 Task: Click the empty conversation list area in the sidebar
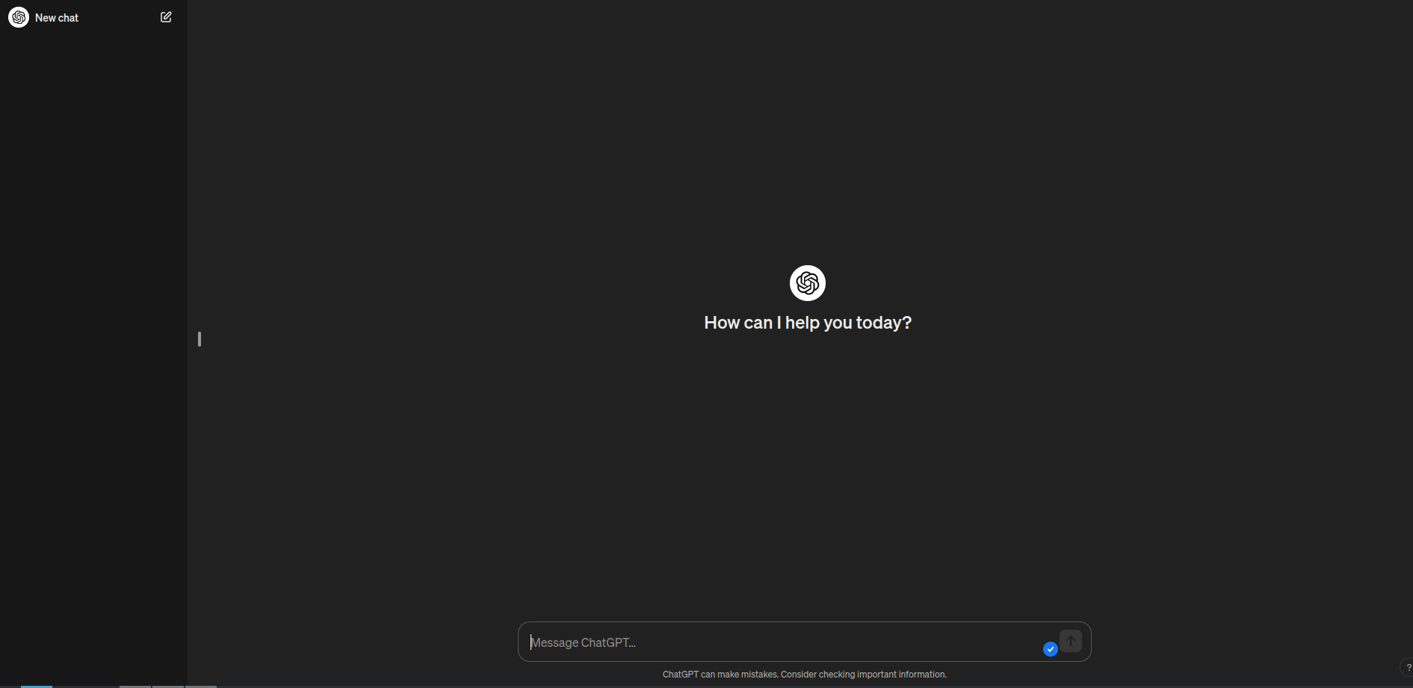click(93, 336)
